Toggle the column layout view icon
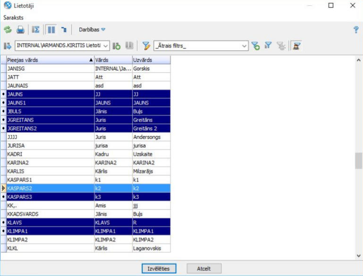Viewport: 363px width, 276px height. coord(51,30)
